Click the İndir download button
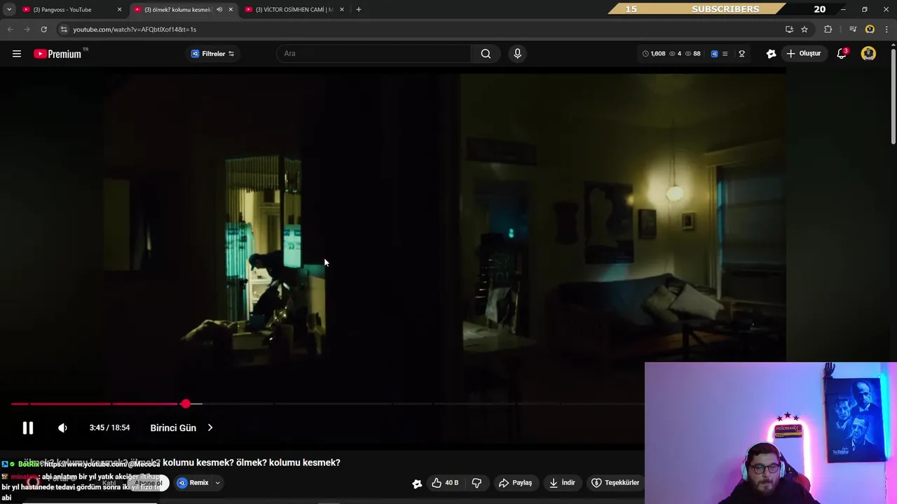The height and width of the screenshot is (504, 897). click(562, 483)
